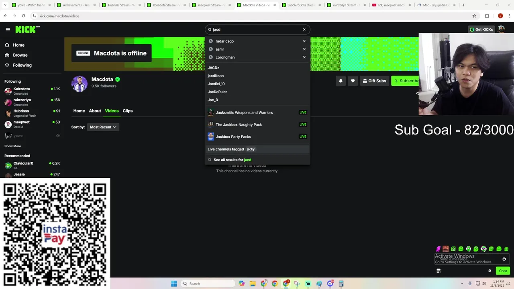The image size is (514, 289).
Task: Open Windows Start menu
Action: coord(174,284)
